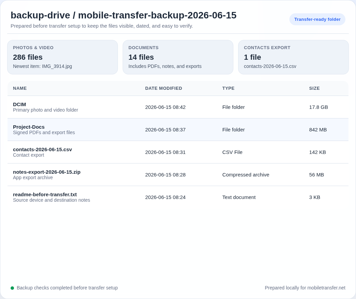Screen dimensions: 356x299
Task: Click the 3 KB size value
Action: 315,197
